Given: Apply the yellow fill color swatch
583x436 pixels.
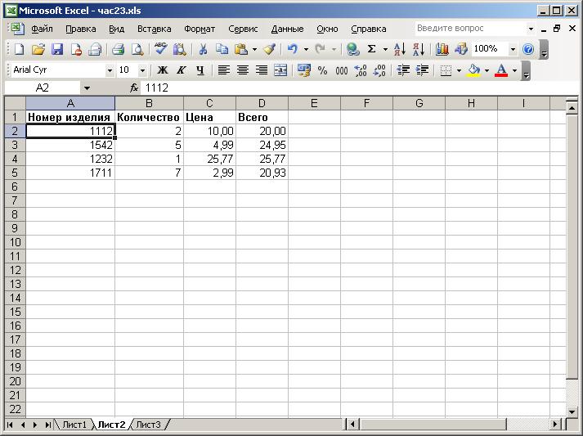Looking at the screenshot, I should coord(473,70).
